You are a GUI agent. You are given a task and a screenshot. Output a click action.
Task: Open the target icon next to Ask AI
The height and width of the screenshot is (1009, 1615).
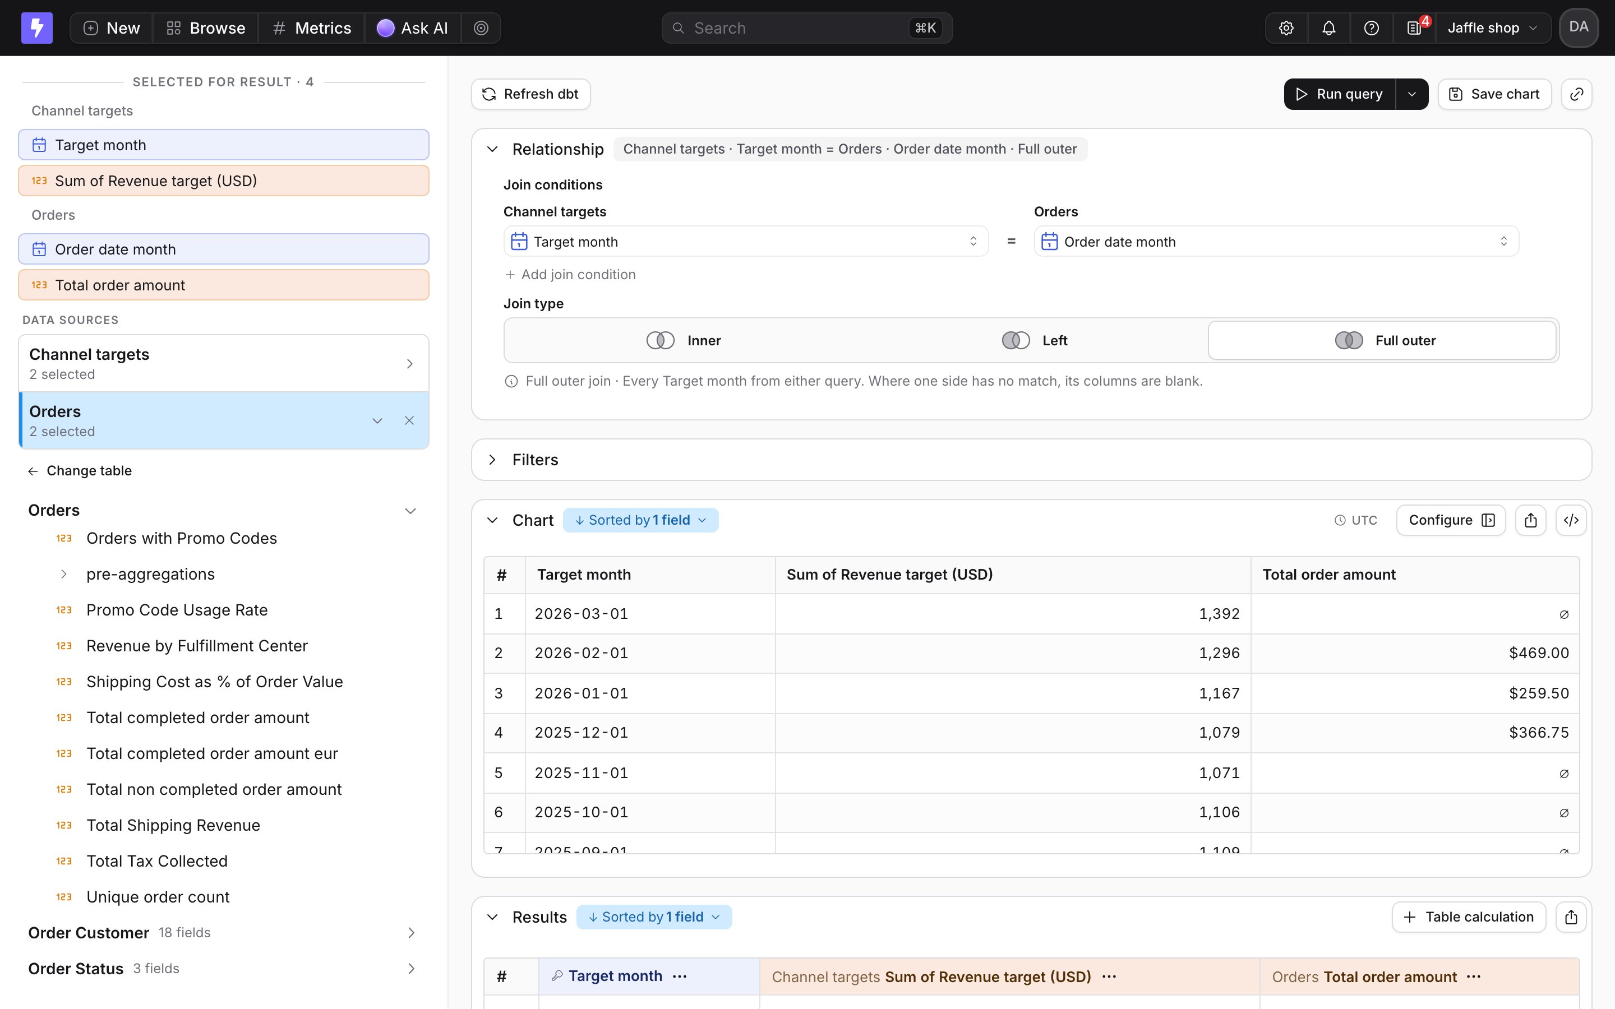pyautogui.click(x=481, y=28)
